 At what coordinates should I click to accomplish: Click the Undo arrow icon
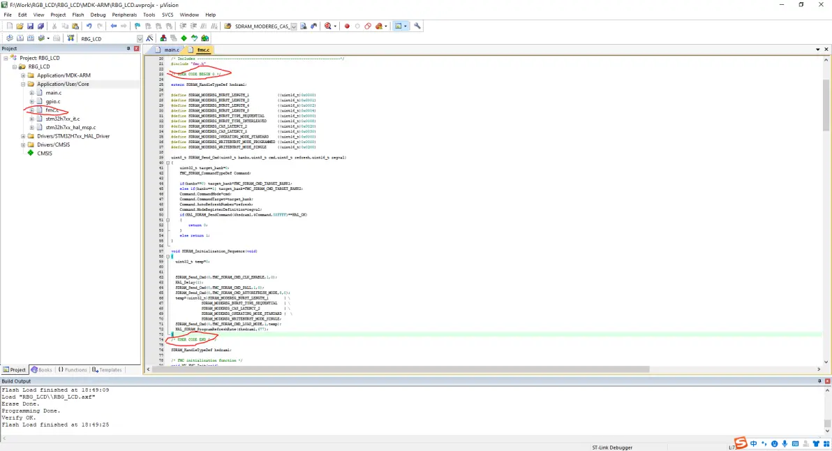point(89,26)
